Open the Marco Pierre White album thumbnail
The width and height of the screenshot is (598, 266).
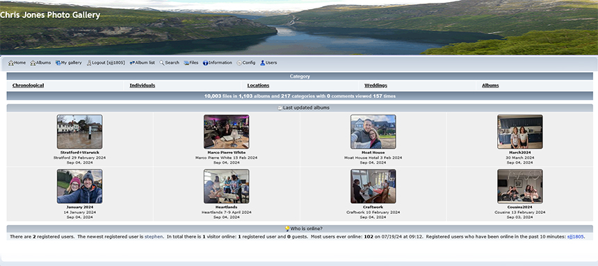[x=227, y=132]
